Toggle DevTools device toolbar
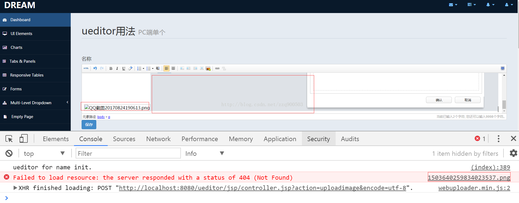Viewport: 519px width, 203px height. pos(24,139)
